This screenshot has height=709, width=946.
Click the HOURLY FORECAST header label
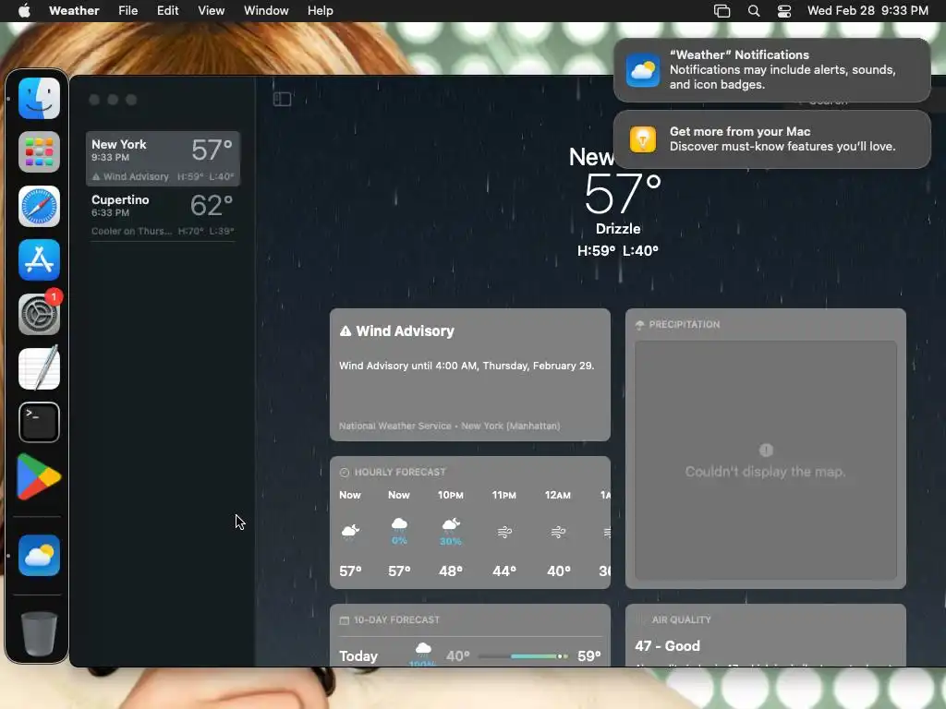tap(400, 472)
